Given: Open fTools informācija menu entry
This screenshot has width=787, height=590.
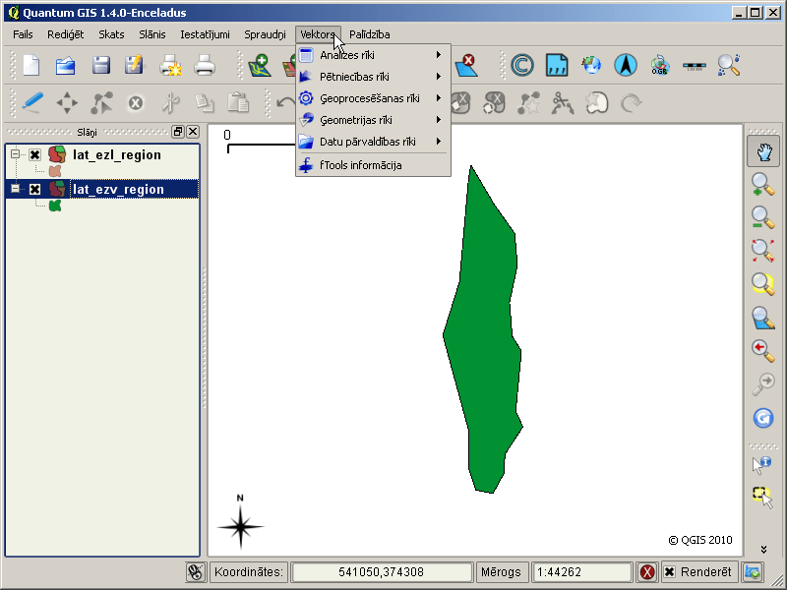Looking at the screenshot, I should (x=373, y=165).
